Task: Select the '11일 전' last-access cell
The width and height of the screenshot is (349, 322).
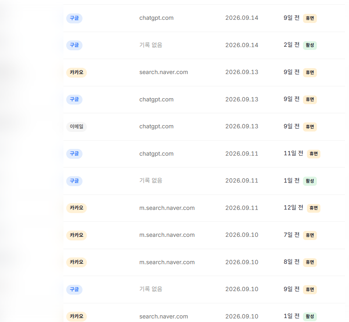Action: [x=293, y=153]
